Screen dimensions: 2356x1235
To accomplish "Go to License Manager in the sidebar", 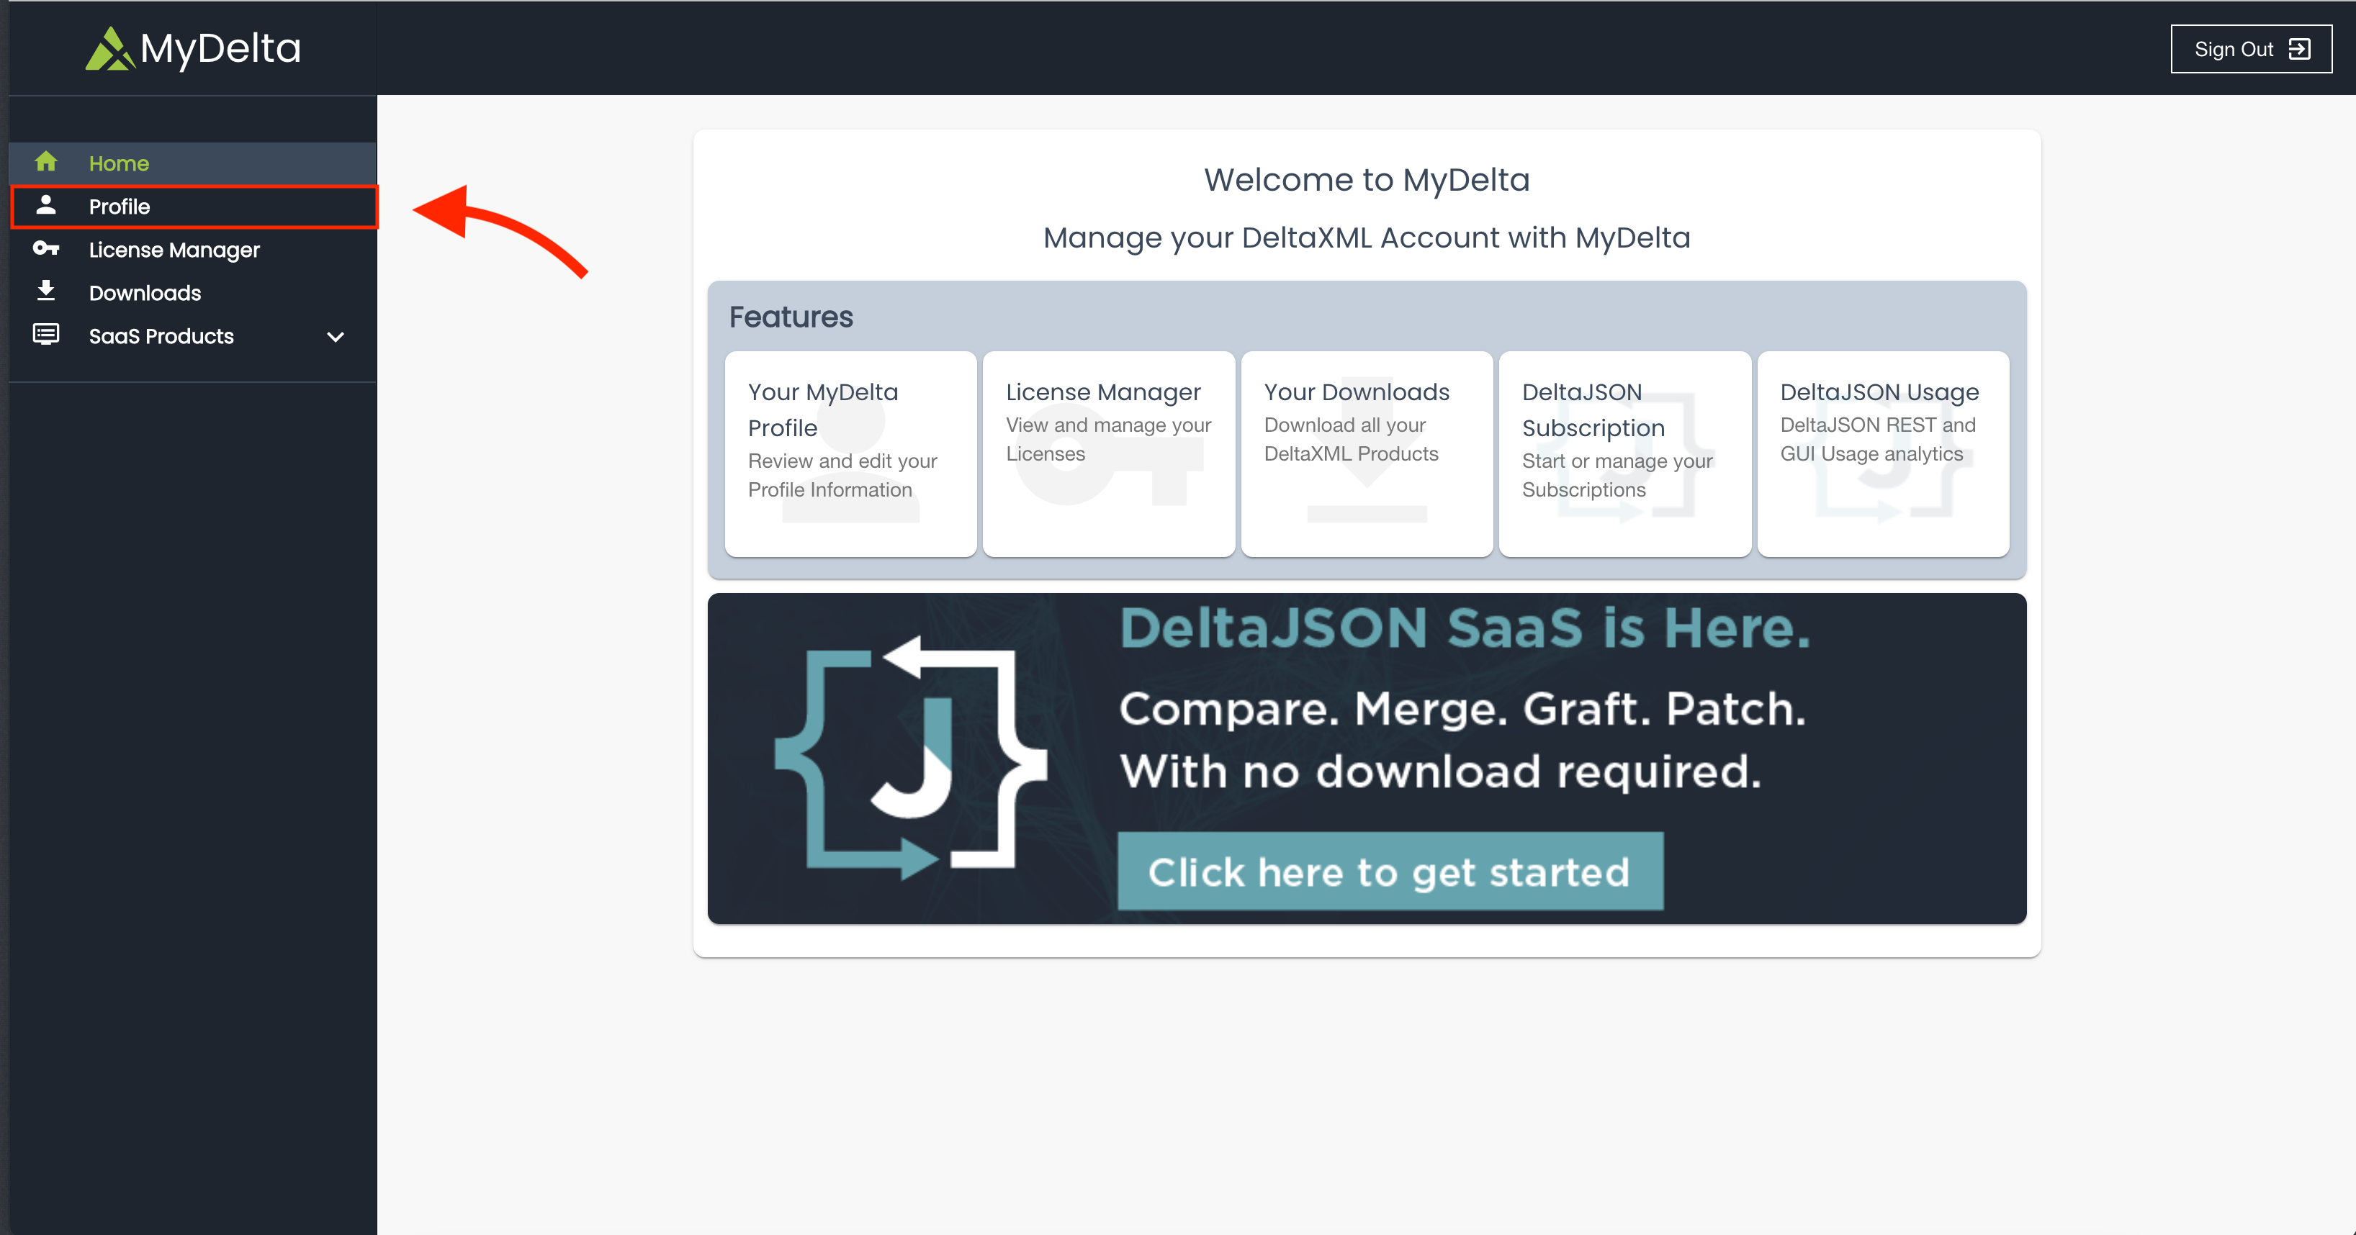I will point(174,248).
